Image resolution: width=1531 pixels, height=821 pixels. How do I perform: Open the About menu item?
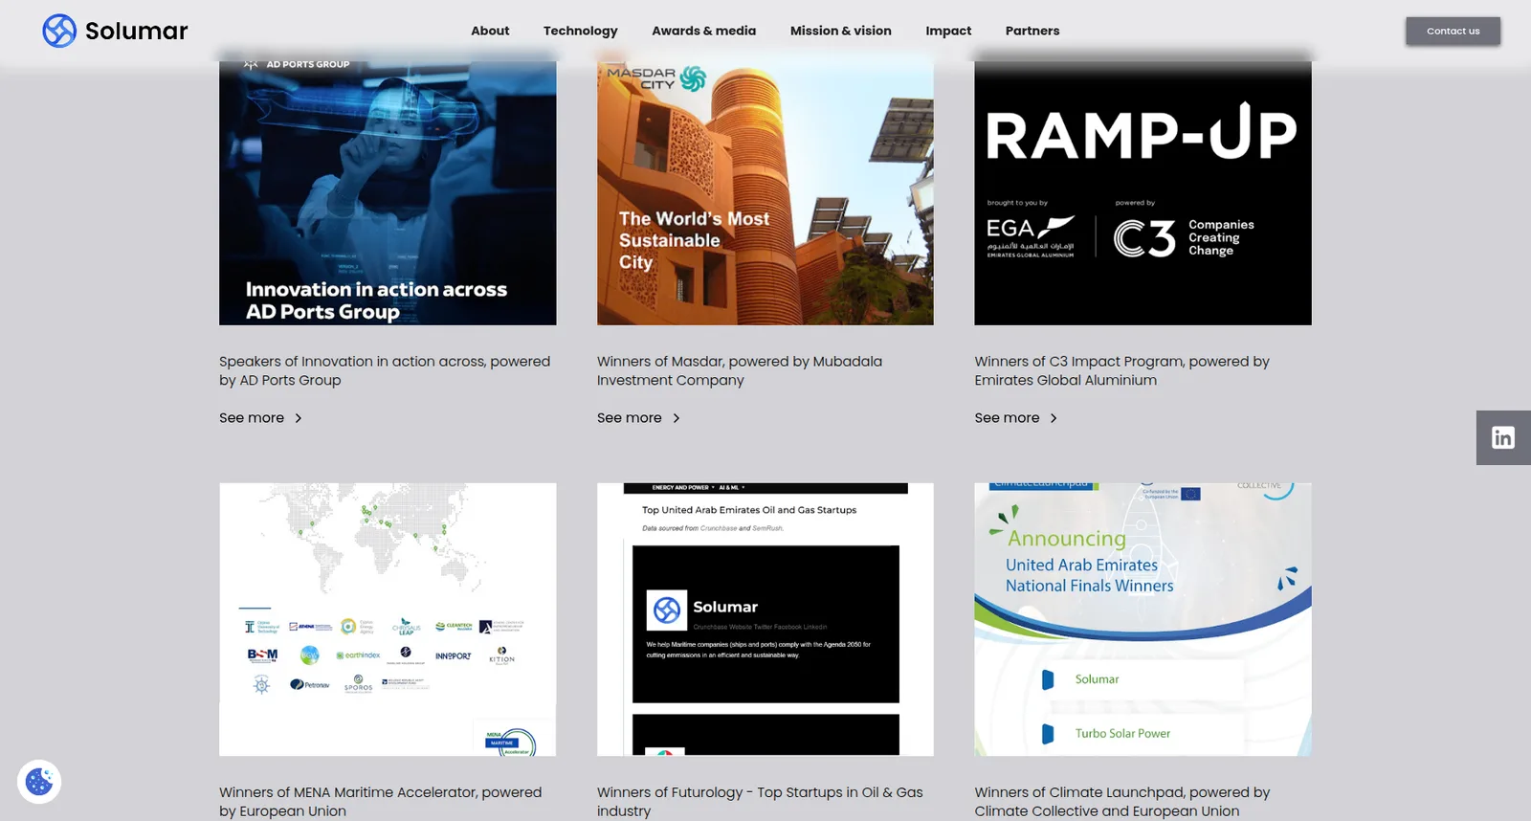490,31
